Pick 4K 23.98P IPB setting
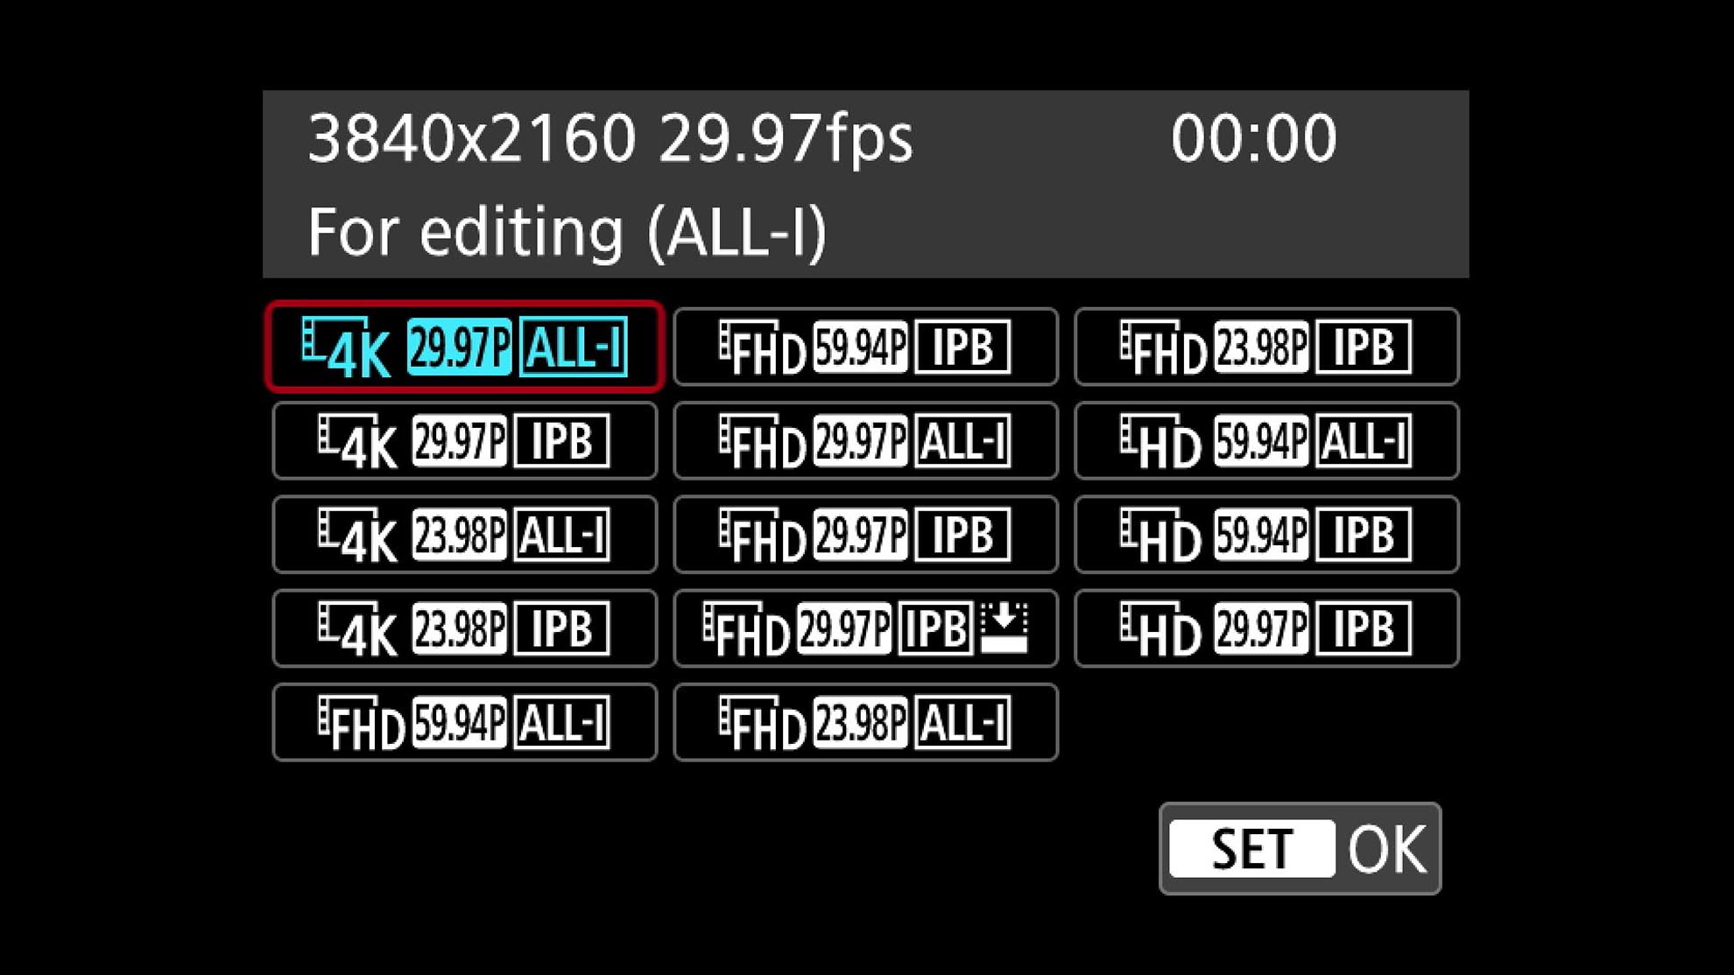This screenshot has height=975, width=1734. click(464, 628)
